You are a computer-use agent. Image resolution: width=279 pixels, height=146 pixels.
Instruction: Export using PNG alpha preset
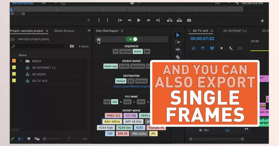(x=139, y=134)
